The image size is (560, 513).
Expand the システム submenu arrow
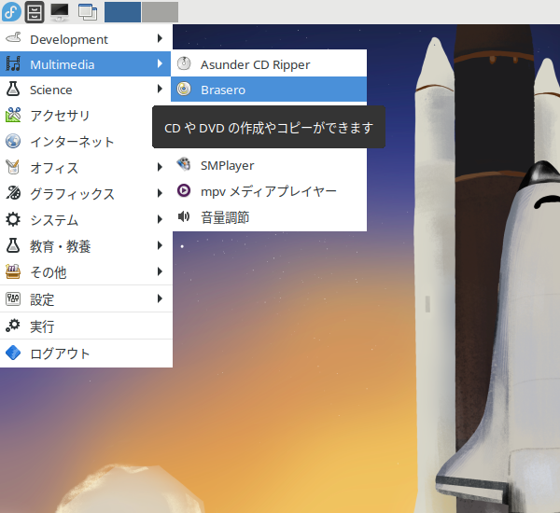160,219
